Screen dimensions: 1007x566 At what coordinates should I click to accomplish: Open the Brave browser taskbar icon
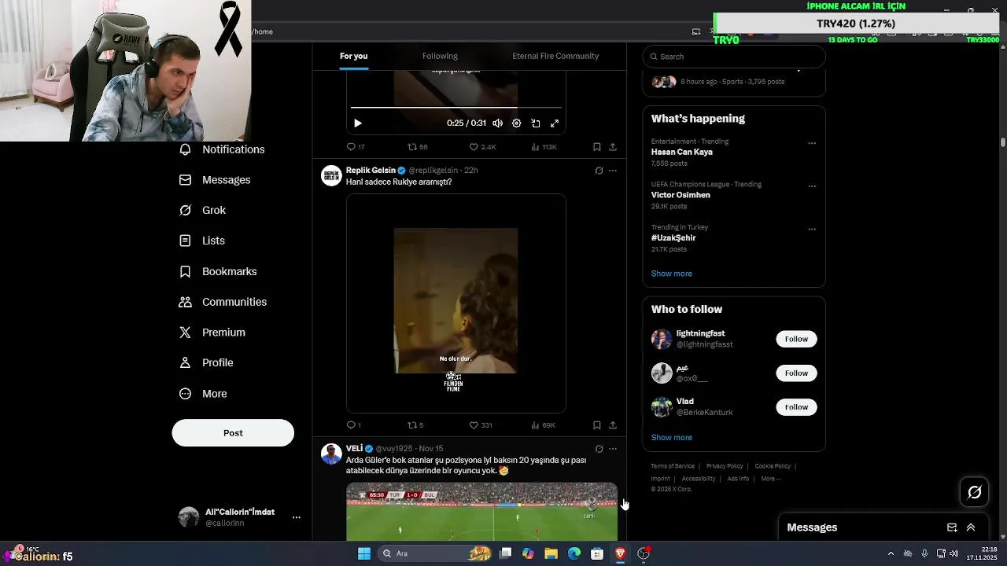coord(620,553)
